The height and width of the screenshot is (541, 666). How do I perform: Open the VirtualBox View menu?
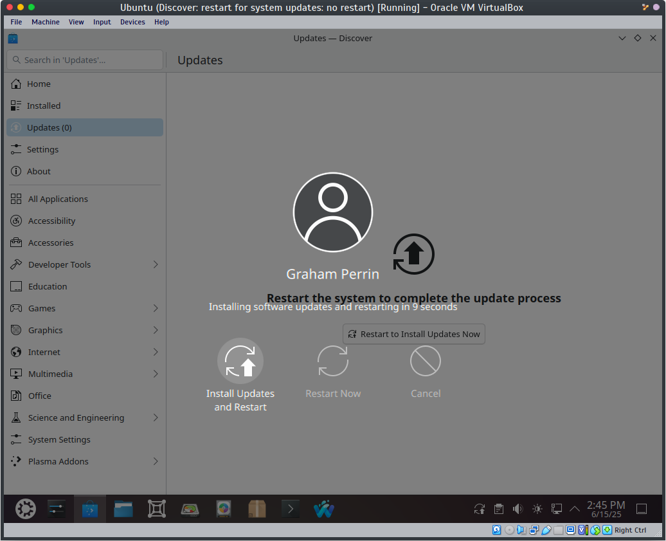pyautogui.click(x=76, y=22)
